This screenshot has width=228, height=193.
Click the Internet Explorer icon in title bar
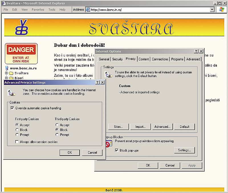3,3
